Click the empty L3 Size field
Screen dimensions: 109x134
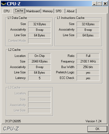40,99
